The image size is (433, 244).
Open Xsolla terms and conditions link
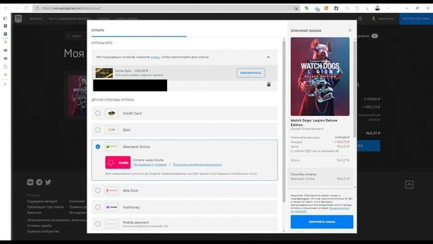(x=150, y=165)
